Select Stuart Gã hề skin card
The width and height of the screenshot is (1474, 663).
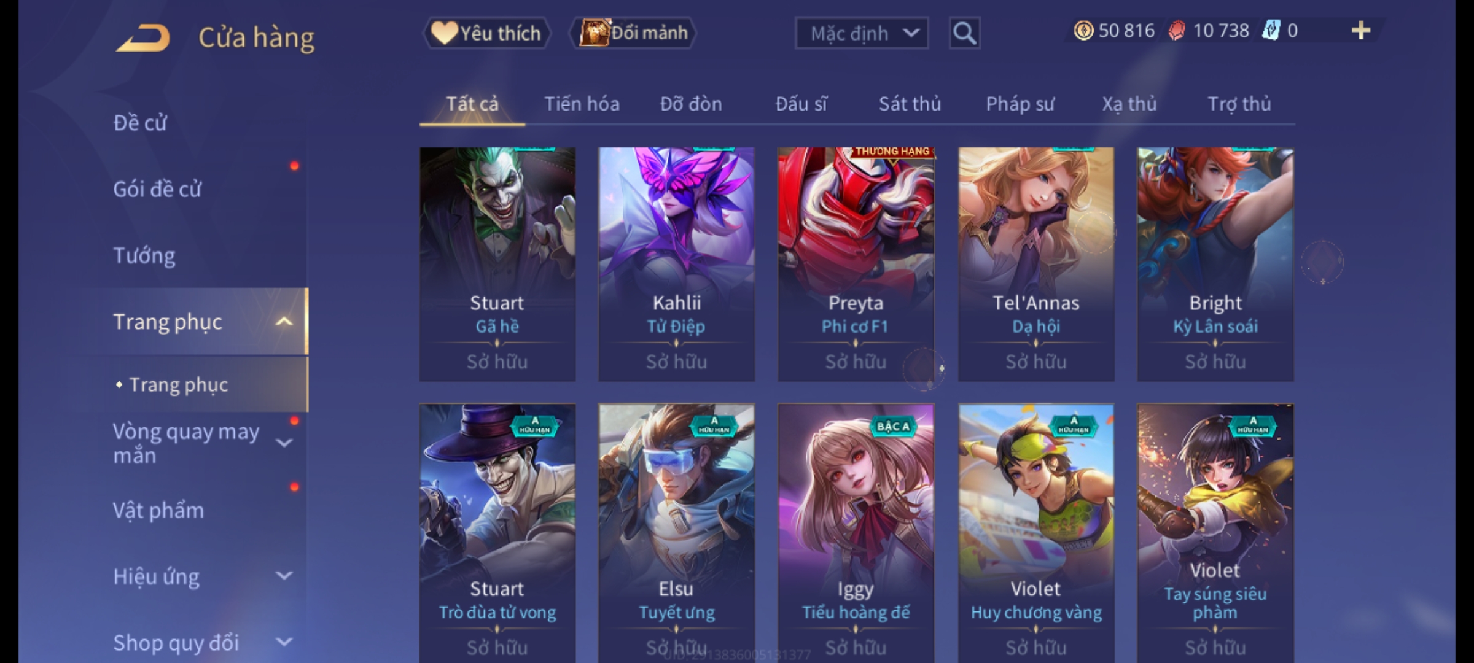point(497,264)
